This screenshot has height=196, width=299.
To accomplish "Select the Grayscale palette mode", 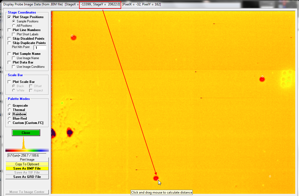I will (x=10, y=106).
